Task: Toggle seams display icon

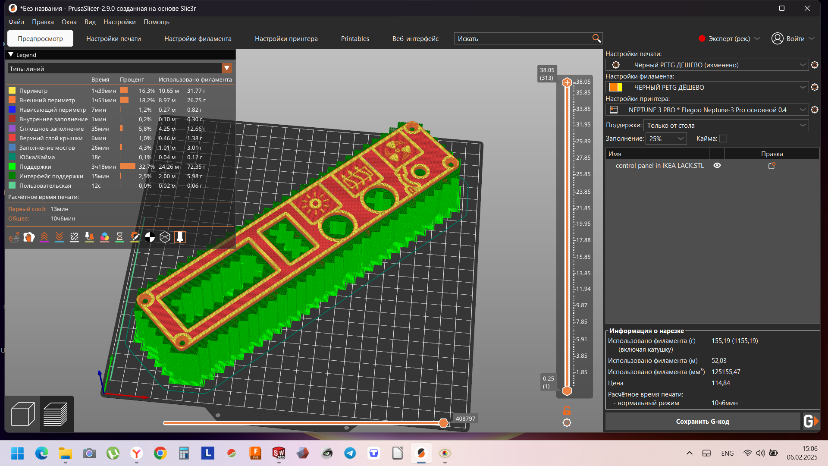Action: (x=74, y=237)
